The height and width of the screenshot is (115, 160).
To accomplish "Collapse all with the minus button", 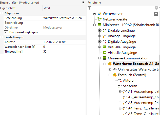I will pos(156,14).
